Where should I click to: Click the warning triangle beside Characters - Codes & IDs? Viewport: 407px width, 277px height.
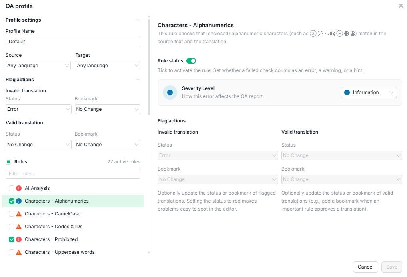point(19,227)
